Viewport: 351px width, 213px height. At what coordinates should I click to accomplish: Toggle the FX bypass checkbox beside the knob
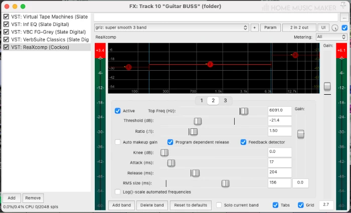[x=344, y=28]
